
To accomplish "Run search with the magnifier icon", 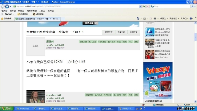I will (192, 6).
